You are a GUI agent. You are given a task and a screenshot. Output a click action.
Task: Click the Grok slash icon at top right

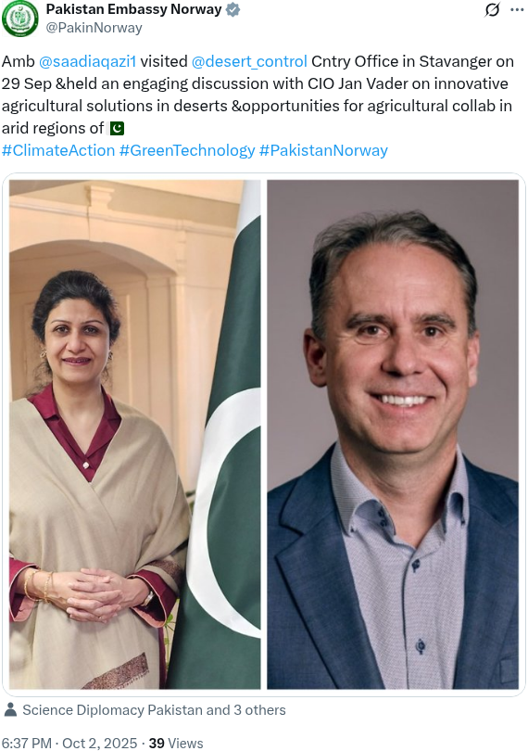point(492,9)
